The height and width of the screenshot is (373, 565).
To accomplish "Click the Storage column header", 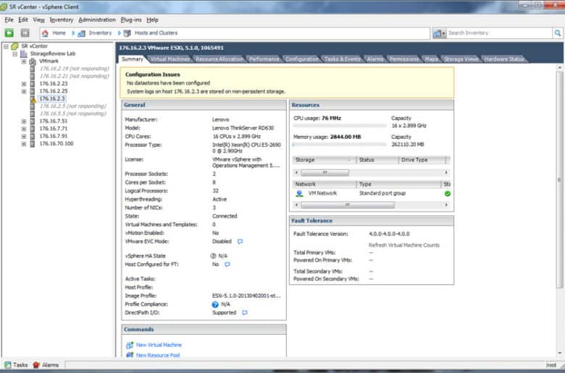I will tap(324, 160).
